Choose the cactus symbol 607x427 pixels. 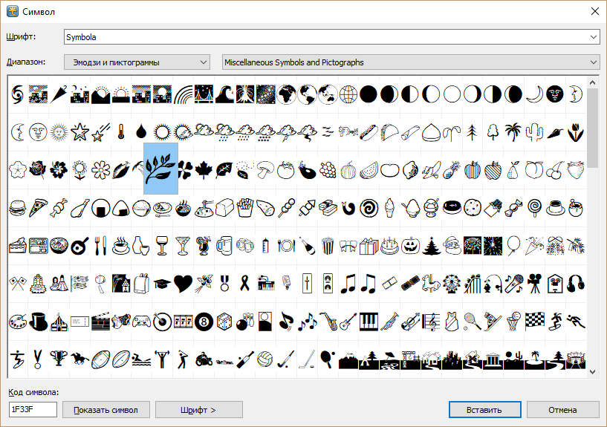[x=533, y=132]
